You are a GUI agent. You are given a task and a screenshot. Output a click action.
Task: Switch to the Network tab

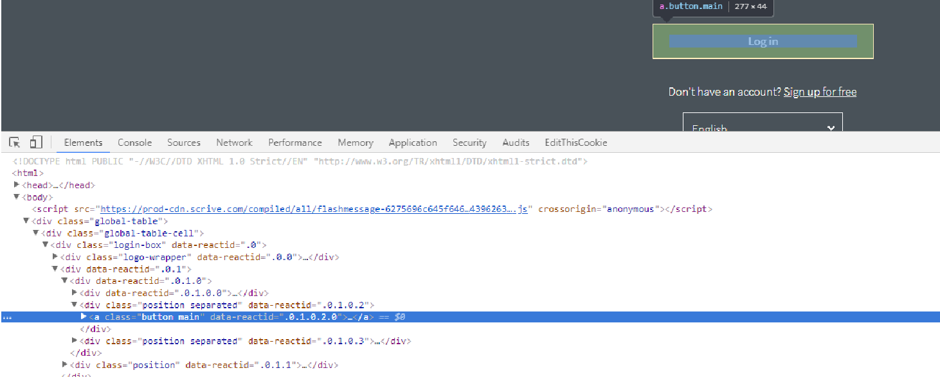click(234, 143)
